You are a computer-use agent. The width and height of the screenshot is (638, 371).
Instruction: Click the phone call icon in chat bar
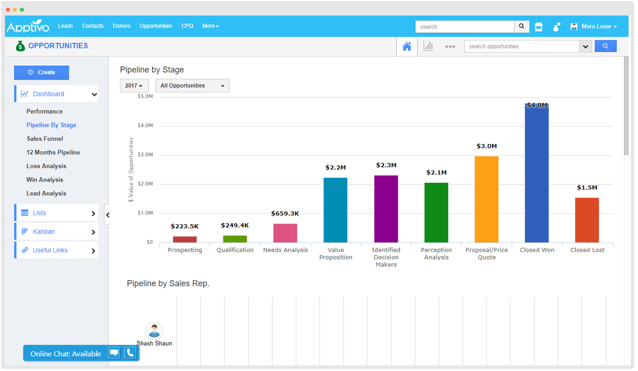(x=130, y=353)
